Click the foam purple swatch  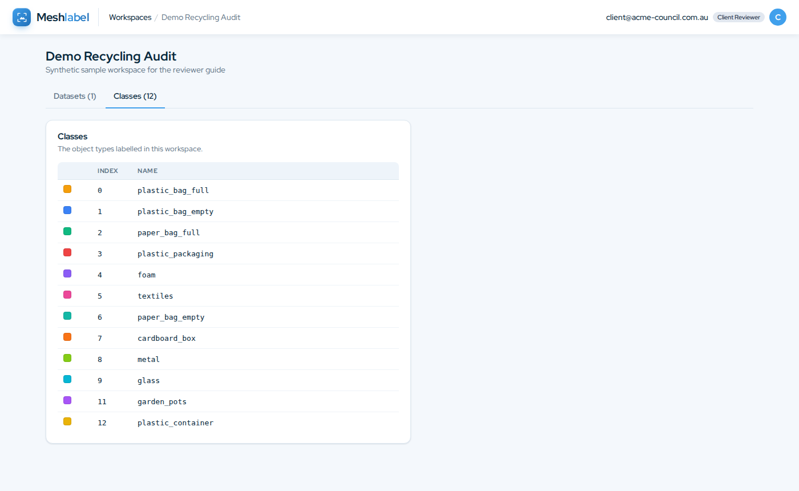click(x=67, y=273)
